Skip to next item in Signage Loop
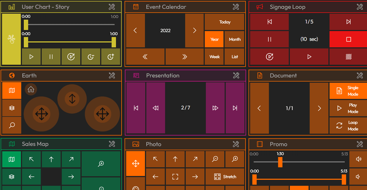Image resolution: width=367 pixels, height=190 pixels. pos(348,22)
